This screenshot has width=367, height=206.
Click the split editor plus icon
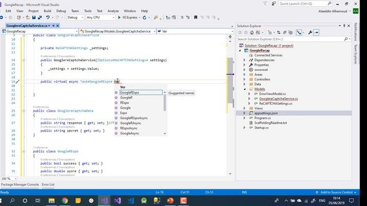point(230,37)
